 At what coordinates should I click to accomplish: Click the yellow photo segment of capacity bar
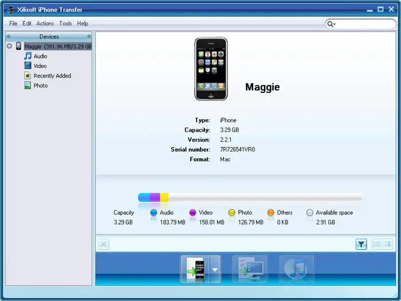[164, 197]
